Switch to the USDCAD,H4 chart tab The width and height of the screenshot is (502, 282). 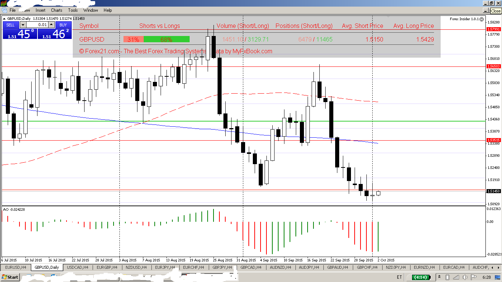[78, 267]
